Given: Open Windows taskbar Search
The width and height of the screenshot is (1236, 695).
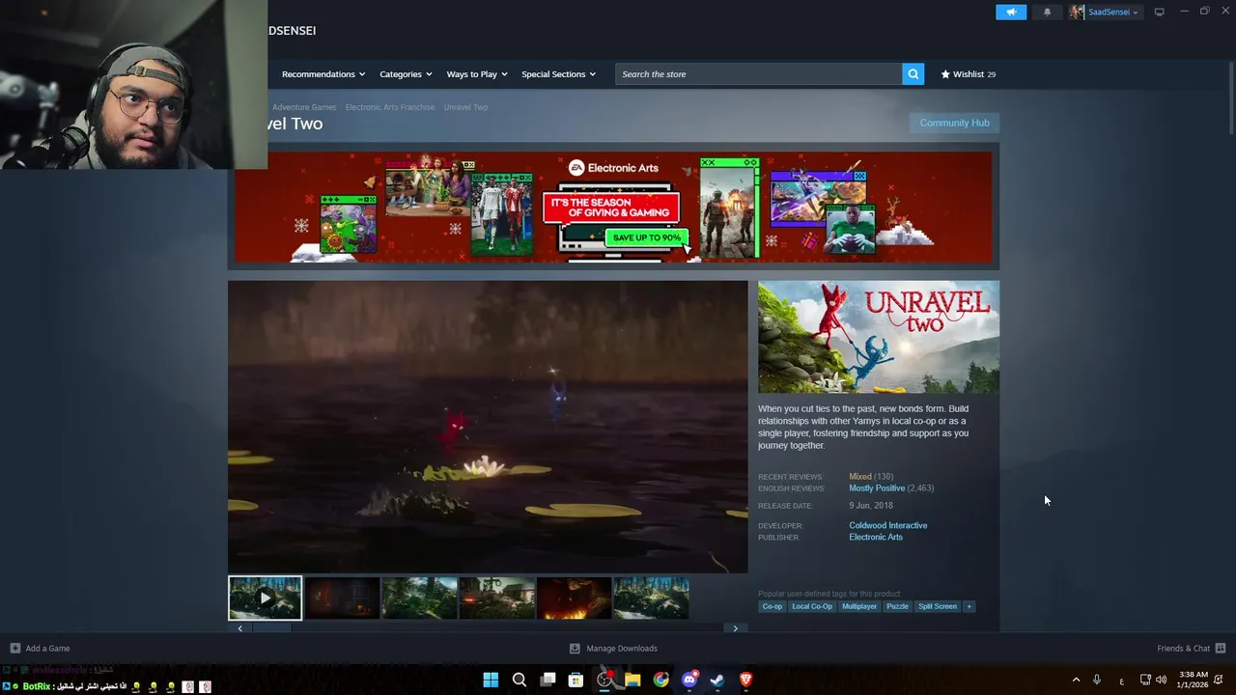Looking at the screenshot, I should point(520,680).
